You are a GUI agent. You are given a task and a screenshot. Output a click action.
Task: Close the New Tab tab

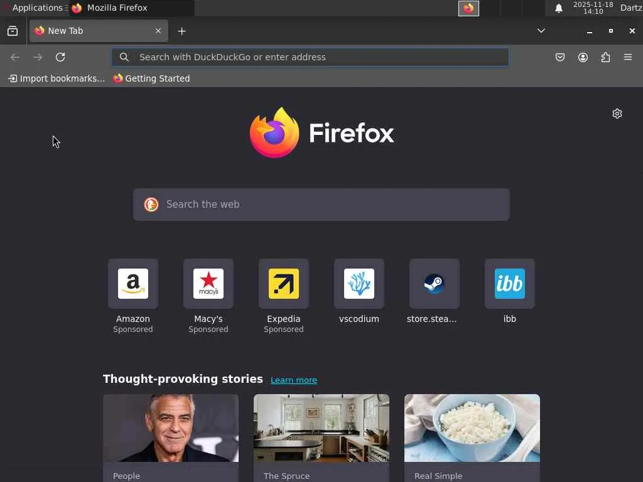pyautogui.click(x=158, y=31)
